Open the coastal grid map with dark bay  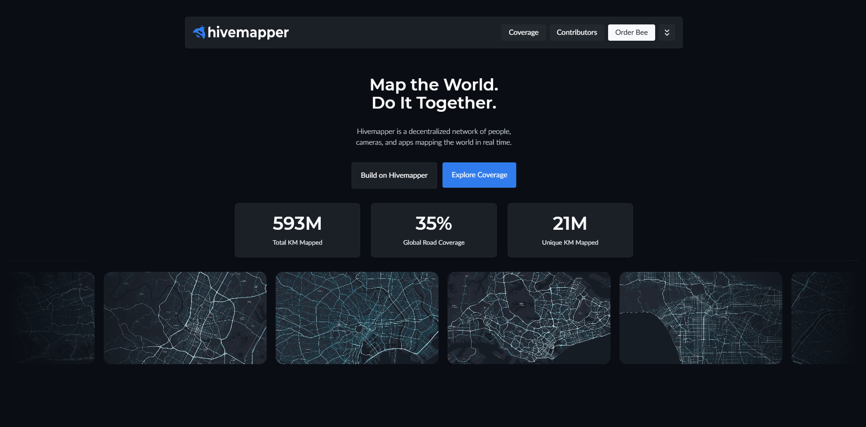[x=701, y=318]
